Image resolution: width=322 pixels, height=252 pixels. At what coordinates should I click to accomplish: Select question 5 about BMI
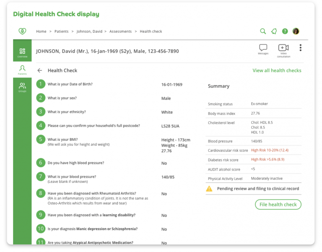(x=41, y=140)
